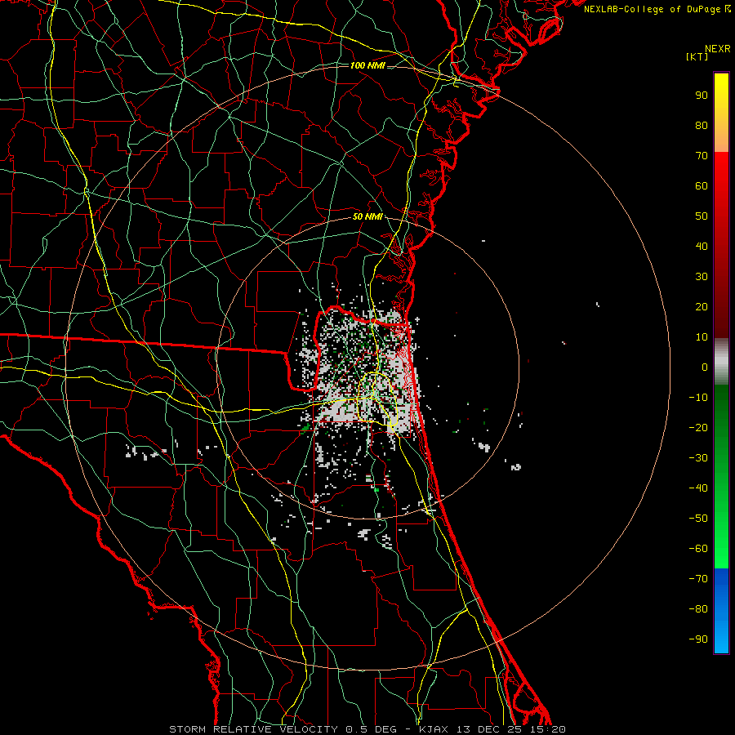This screenshot has height=735, width=735.
Task: Click the -40 value on the velocity scale
Action: pos(698,488)
